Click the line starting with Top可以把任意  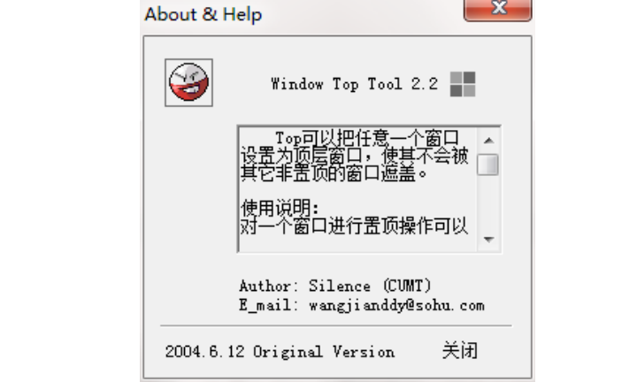[x=367, y=138]
